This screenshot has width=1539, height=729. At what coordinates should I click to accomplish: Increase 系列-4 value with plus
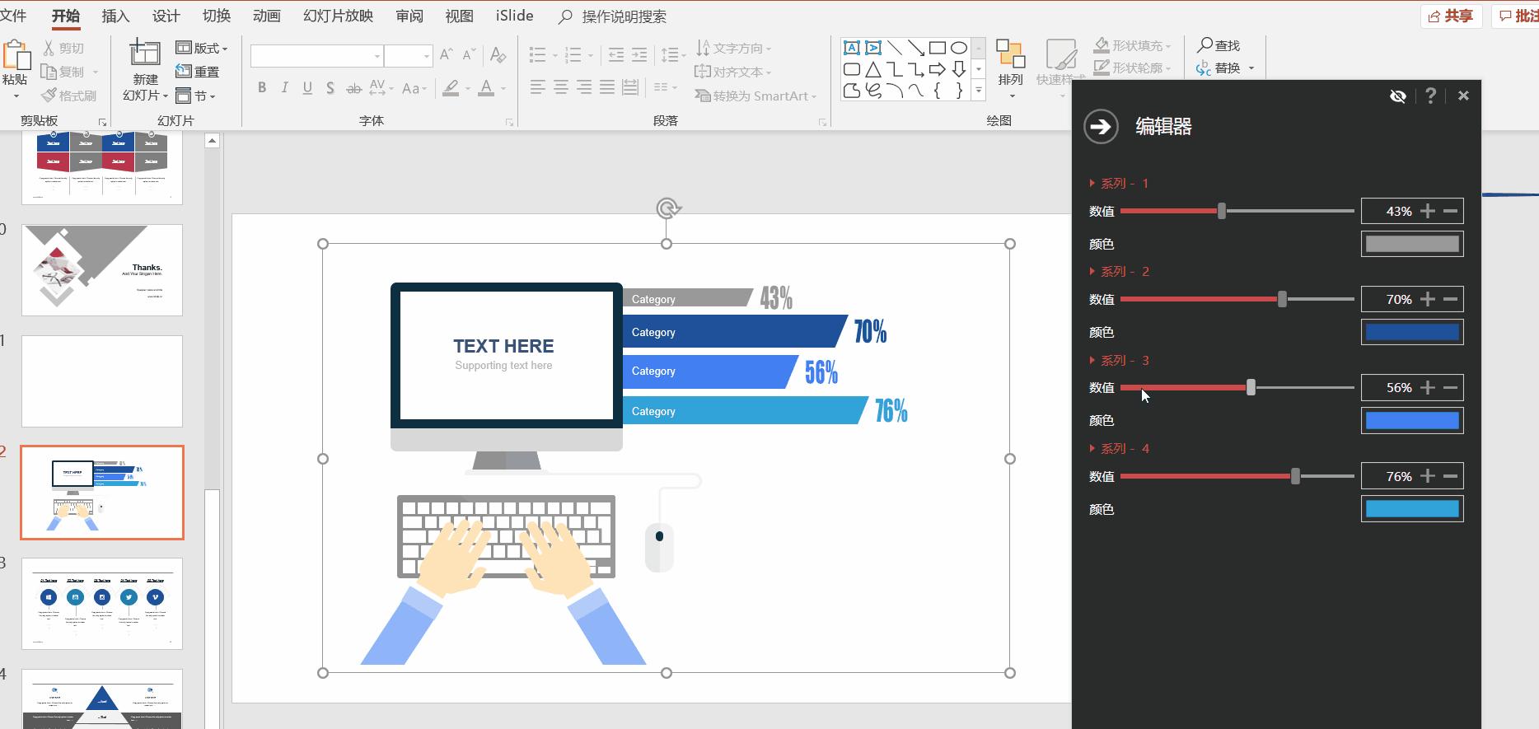tap(1428, 476)
